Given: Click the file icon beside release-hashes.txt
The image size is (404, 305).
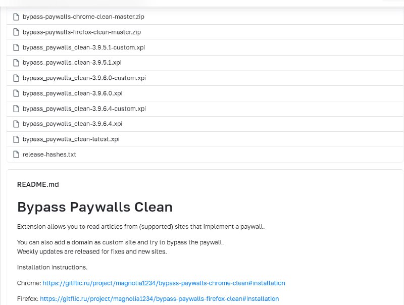Looking at the screenshot, I should coord(16,155).
